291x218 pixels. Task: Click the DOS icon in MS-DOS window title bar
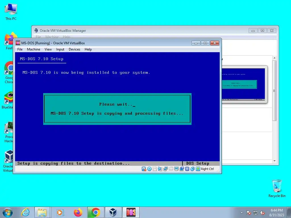pyautogui.click(x=18, y=43)
